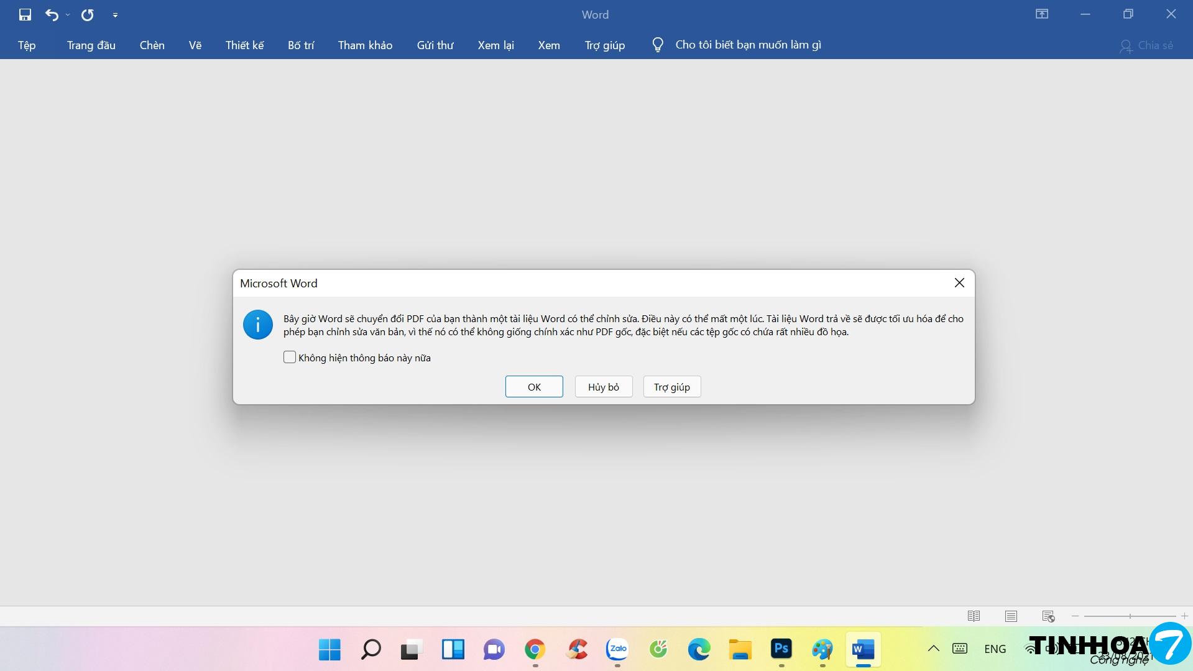Image resolution: width=1193 pixels, height=671 pixels.
Task: Tick the 'Không hiện thông báo này nữa' checkbox
Action: pos(290,358)
